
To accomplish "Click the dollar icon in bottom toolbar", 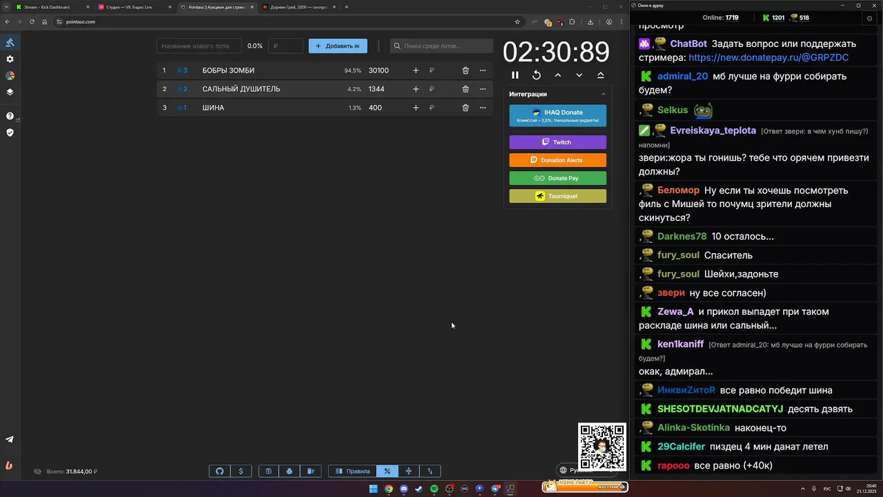I will point(241,471).
